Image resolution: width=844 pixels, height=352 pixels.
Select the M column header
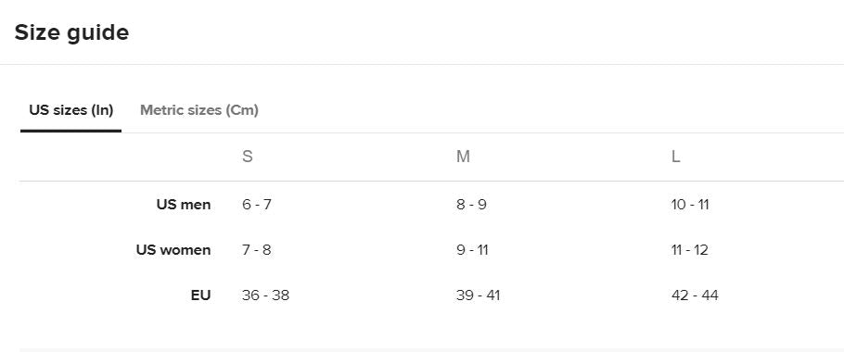[463, 157]
